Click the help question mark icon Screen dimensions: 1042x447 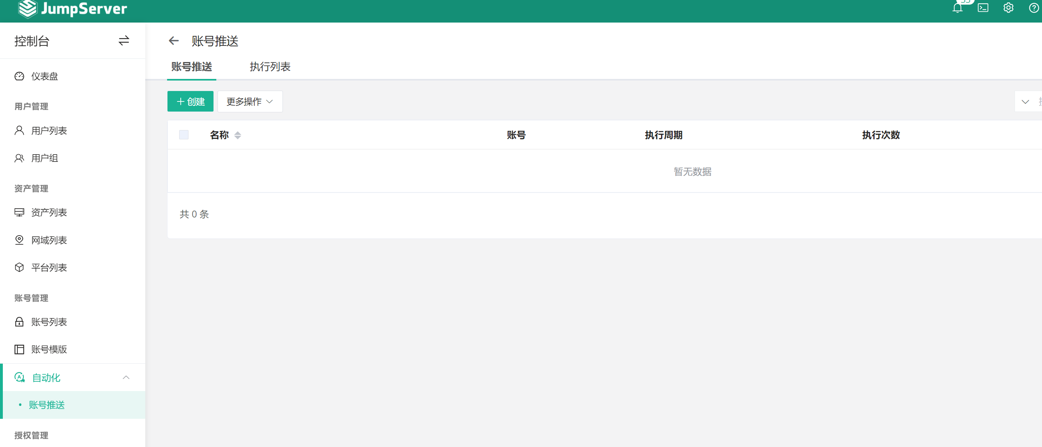click(x=1034, y=8)
